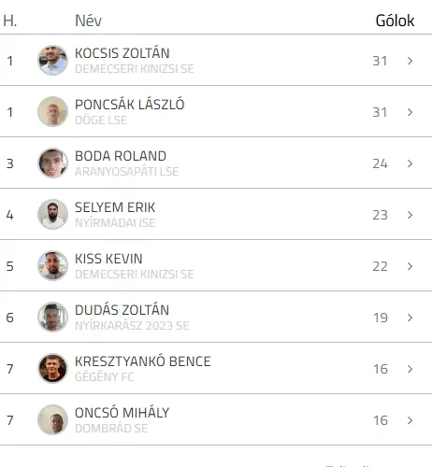Click Poncsák László's avatar image
The height and width of the screenshot is (467, 432).
point(52,111)
